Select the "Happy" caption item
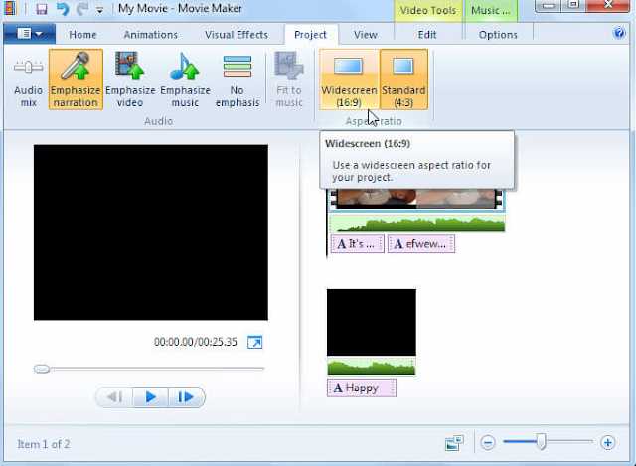This screenshot has height=466, width=636. coord(362,388)
